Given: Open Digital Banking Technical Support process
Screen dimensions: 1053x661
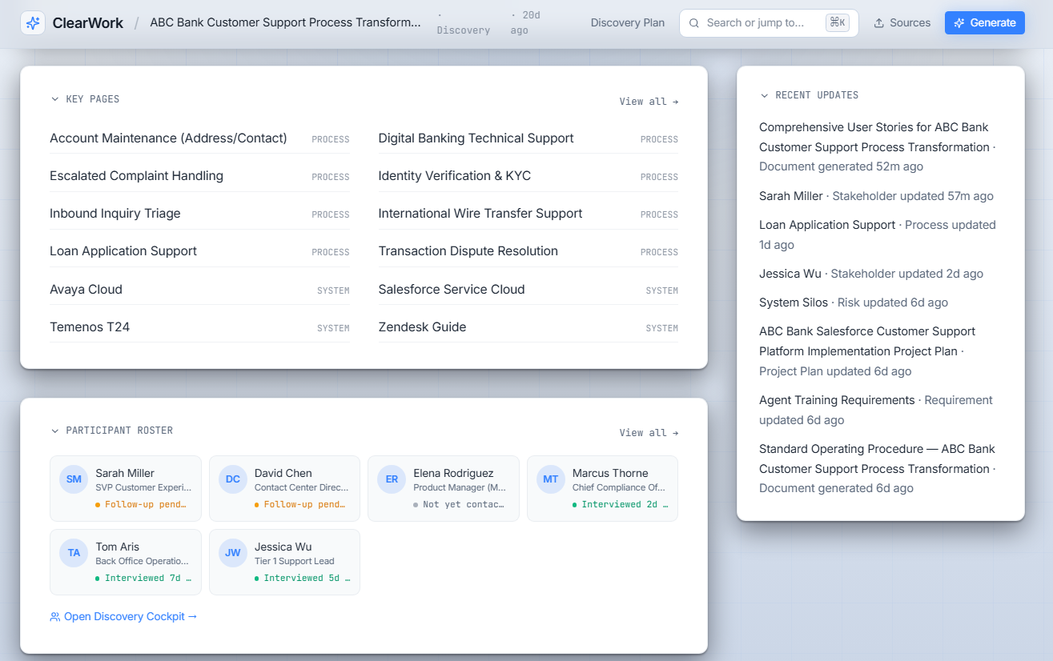Looking at the screenshot, I should click(x=528, y=138).
